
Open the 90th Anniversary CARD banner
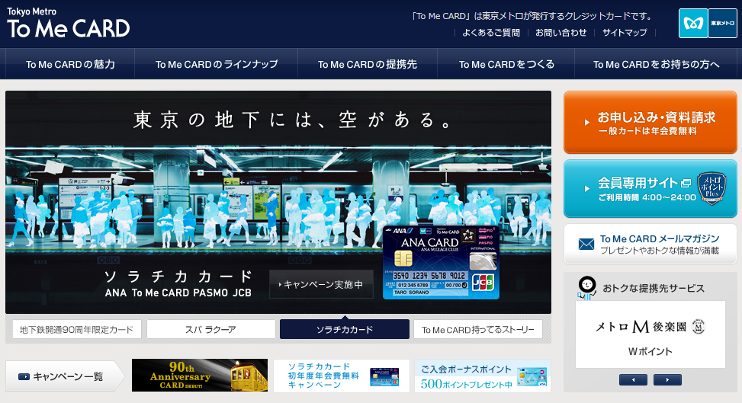[200, 375]
